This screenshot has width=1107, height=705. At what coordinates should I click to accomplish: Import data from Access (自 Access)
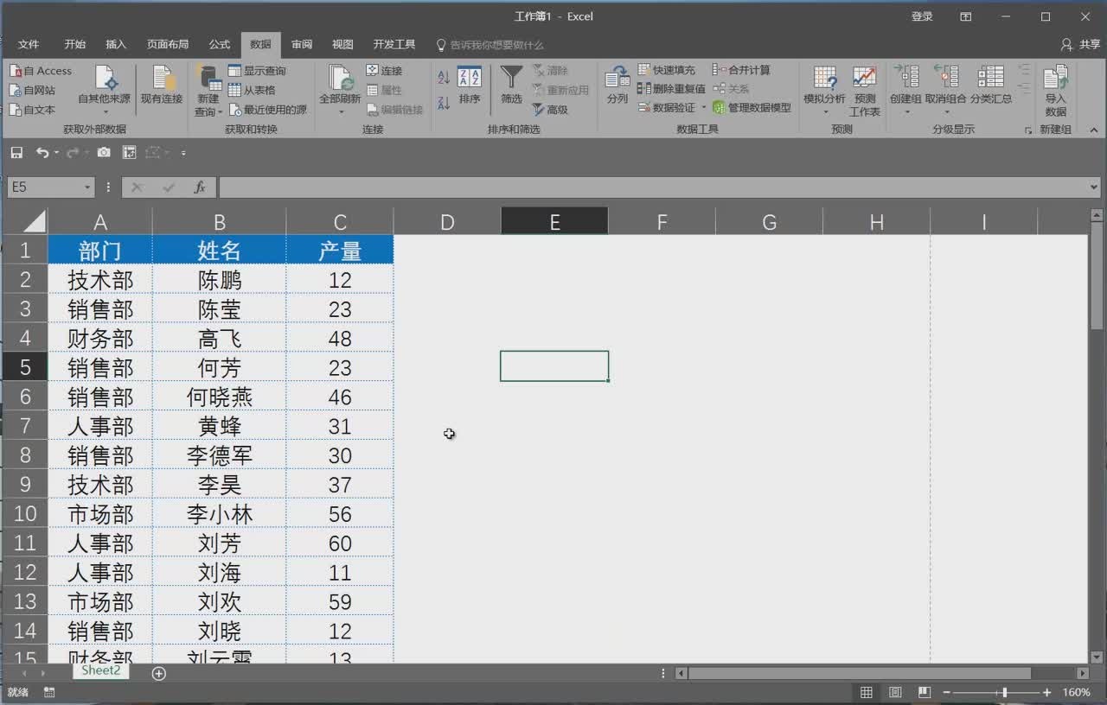point(41,71)
